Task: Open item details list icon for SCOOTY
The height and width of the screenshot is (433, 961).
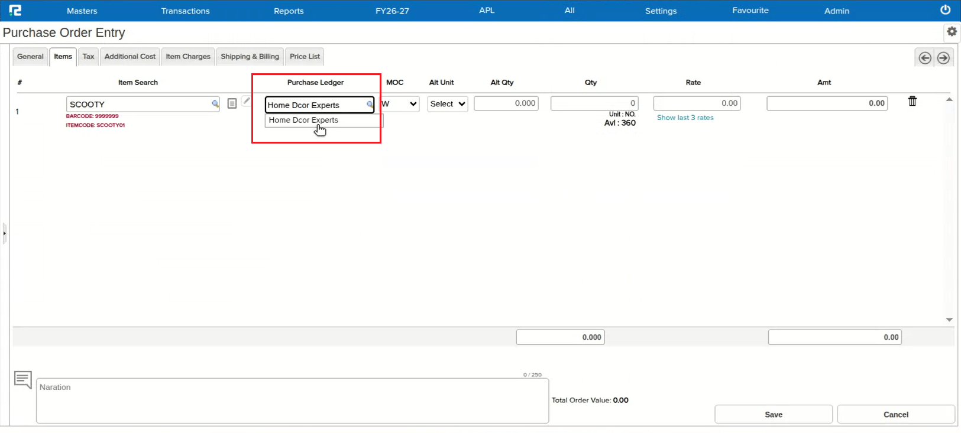Action: [232, 103]
